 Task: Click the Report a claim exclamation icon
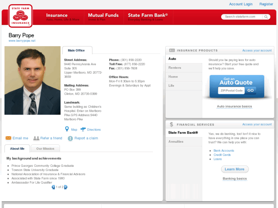coord(70,139)
